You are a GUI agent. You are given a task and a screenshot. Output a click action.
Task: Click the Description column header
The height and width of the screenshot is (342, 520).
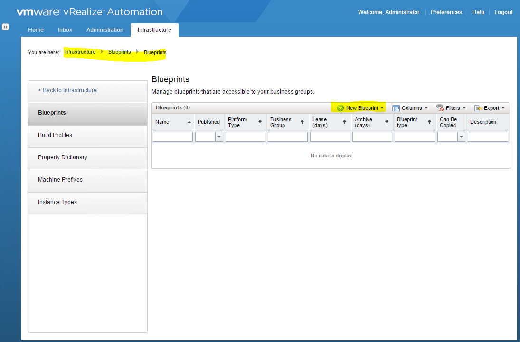(x=488, y=122)
